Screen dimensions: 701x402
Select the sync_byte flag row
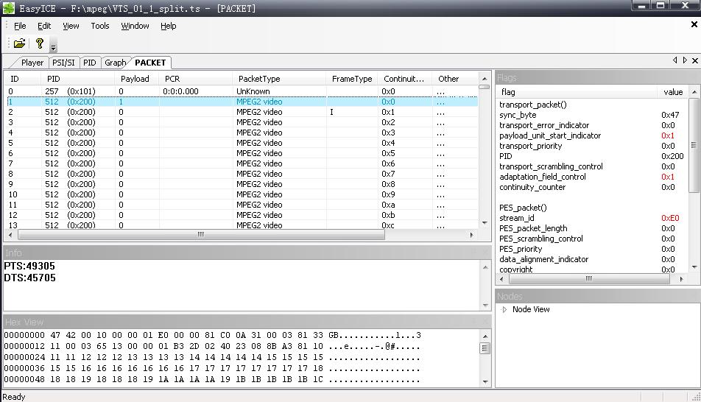pos(592,115)
